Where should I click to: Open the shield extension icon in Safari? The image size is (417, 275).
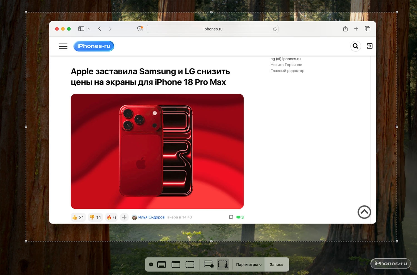coord(140,29)
